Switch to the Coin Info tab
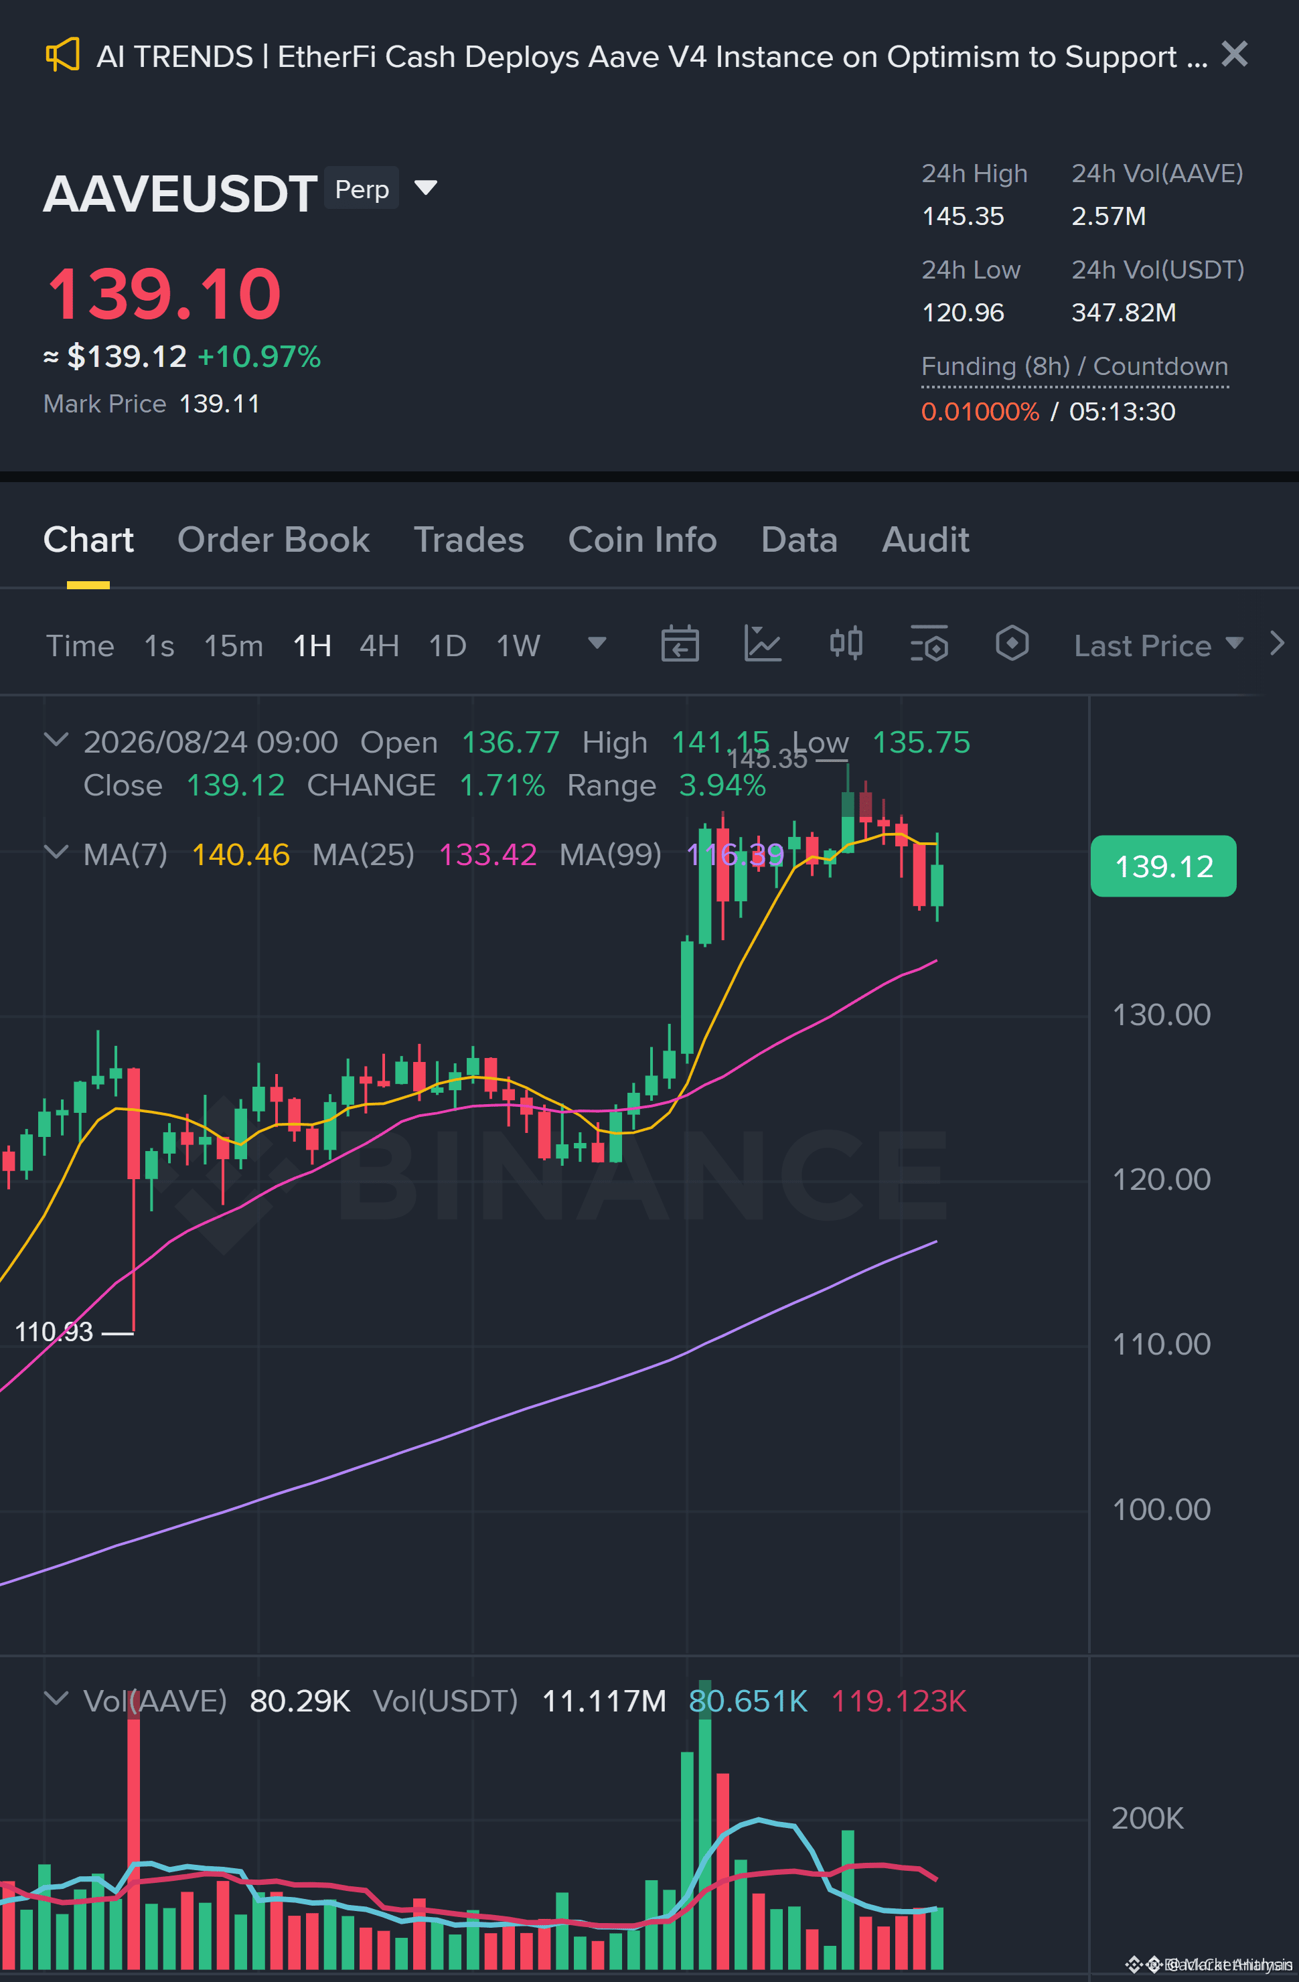The height and width of the screenshot is (1982, 1299). click(642, 540)
